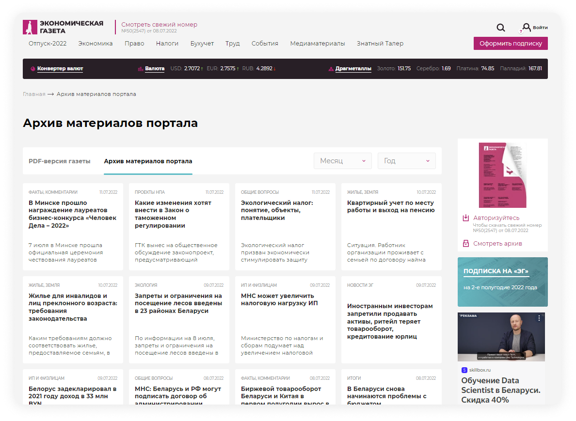576x421 pixels.
Task: Open the Налоги menu item
Action: (x=167, y=44)
